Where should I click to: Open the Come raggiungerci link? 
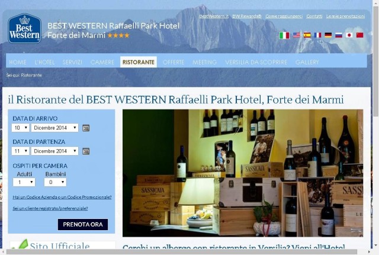(284, 16)
